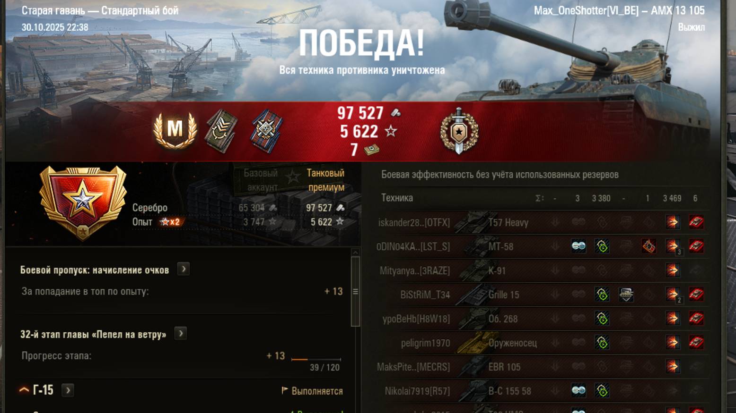
Task: Click the blue-red plaid ribbon medal
Action: pyautogui.click(x=266, y=131)
